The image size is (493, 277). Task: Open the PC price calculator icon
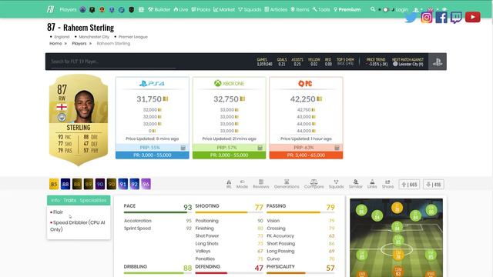(x=337, y=148)
